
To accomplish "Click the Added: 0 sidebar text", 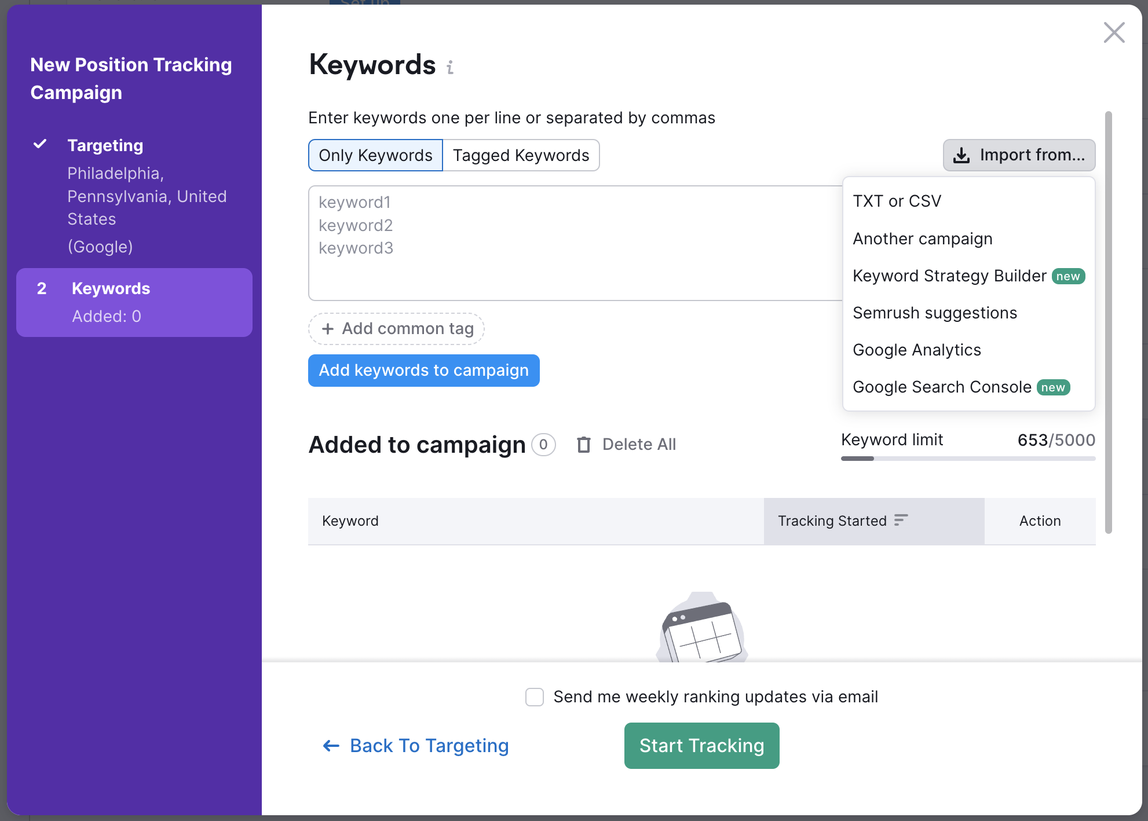I will click(107, 316).
